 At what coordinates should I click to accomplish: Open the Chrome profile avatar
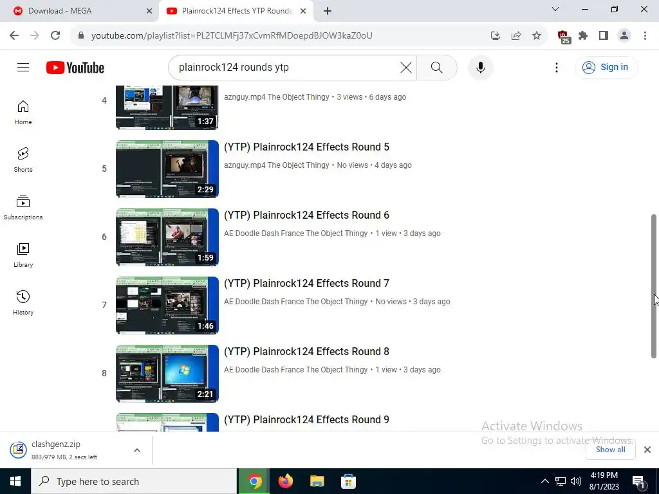pyautogui.click(x=624, y=35)
